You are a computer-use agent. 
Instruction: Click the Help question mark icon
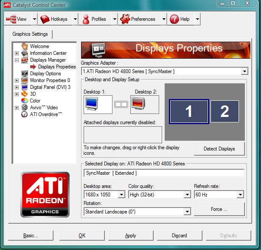click(x=174, y=19)
